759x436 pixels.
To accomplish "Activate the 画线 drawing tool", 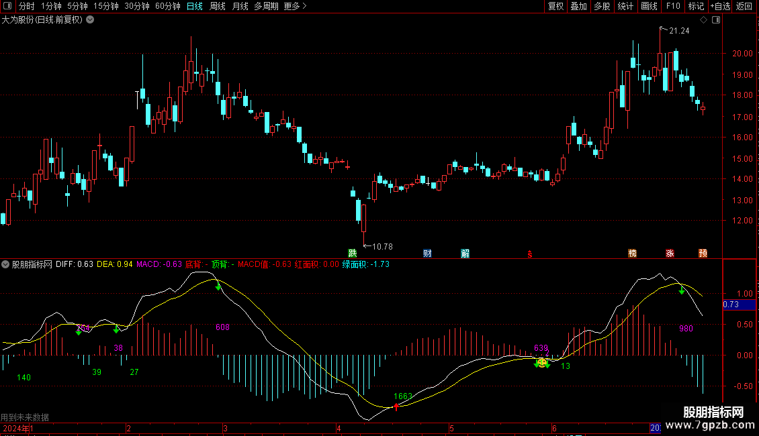I will (x=649, y=6).
